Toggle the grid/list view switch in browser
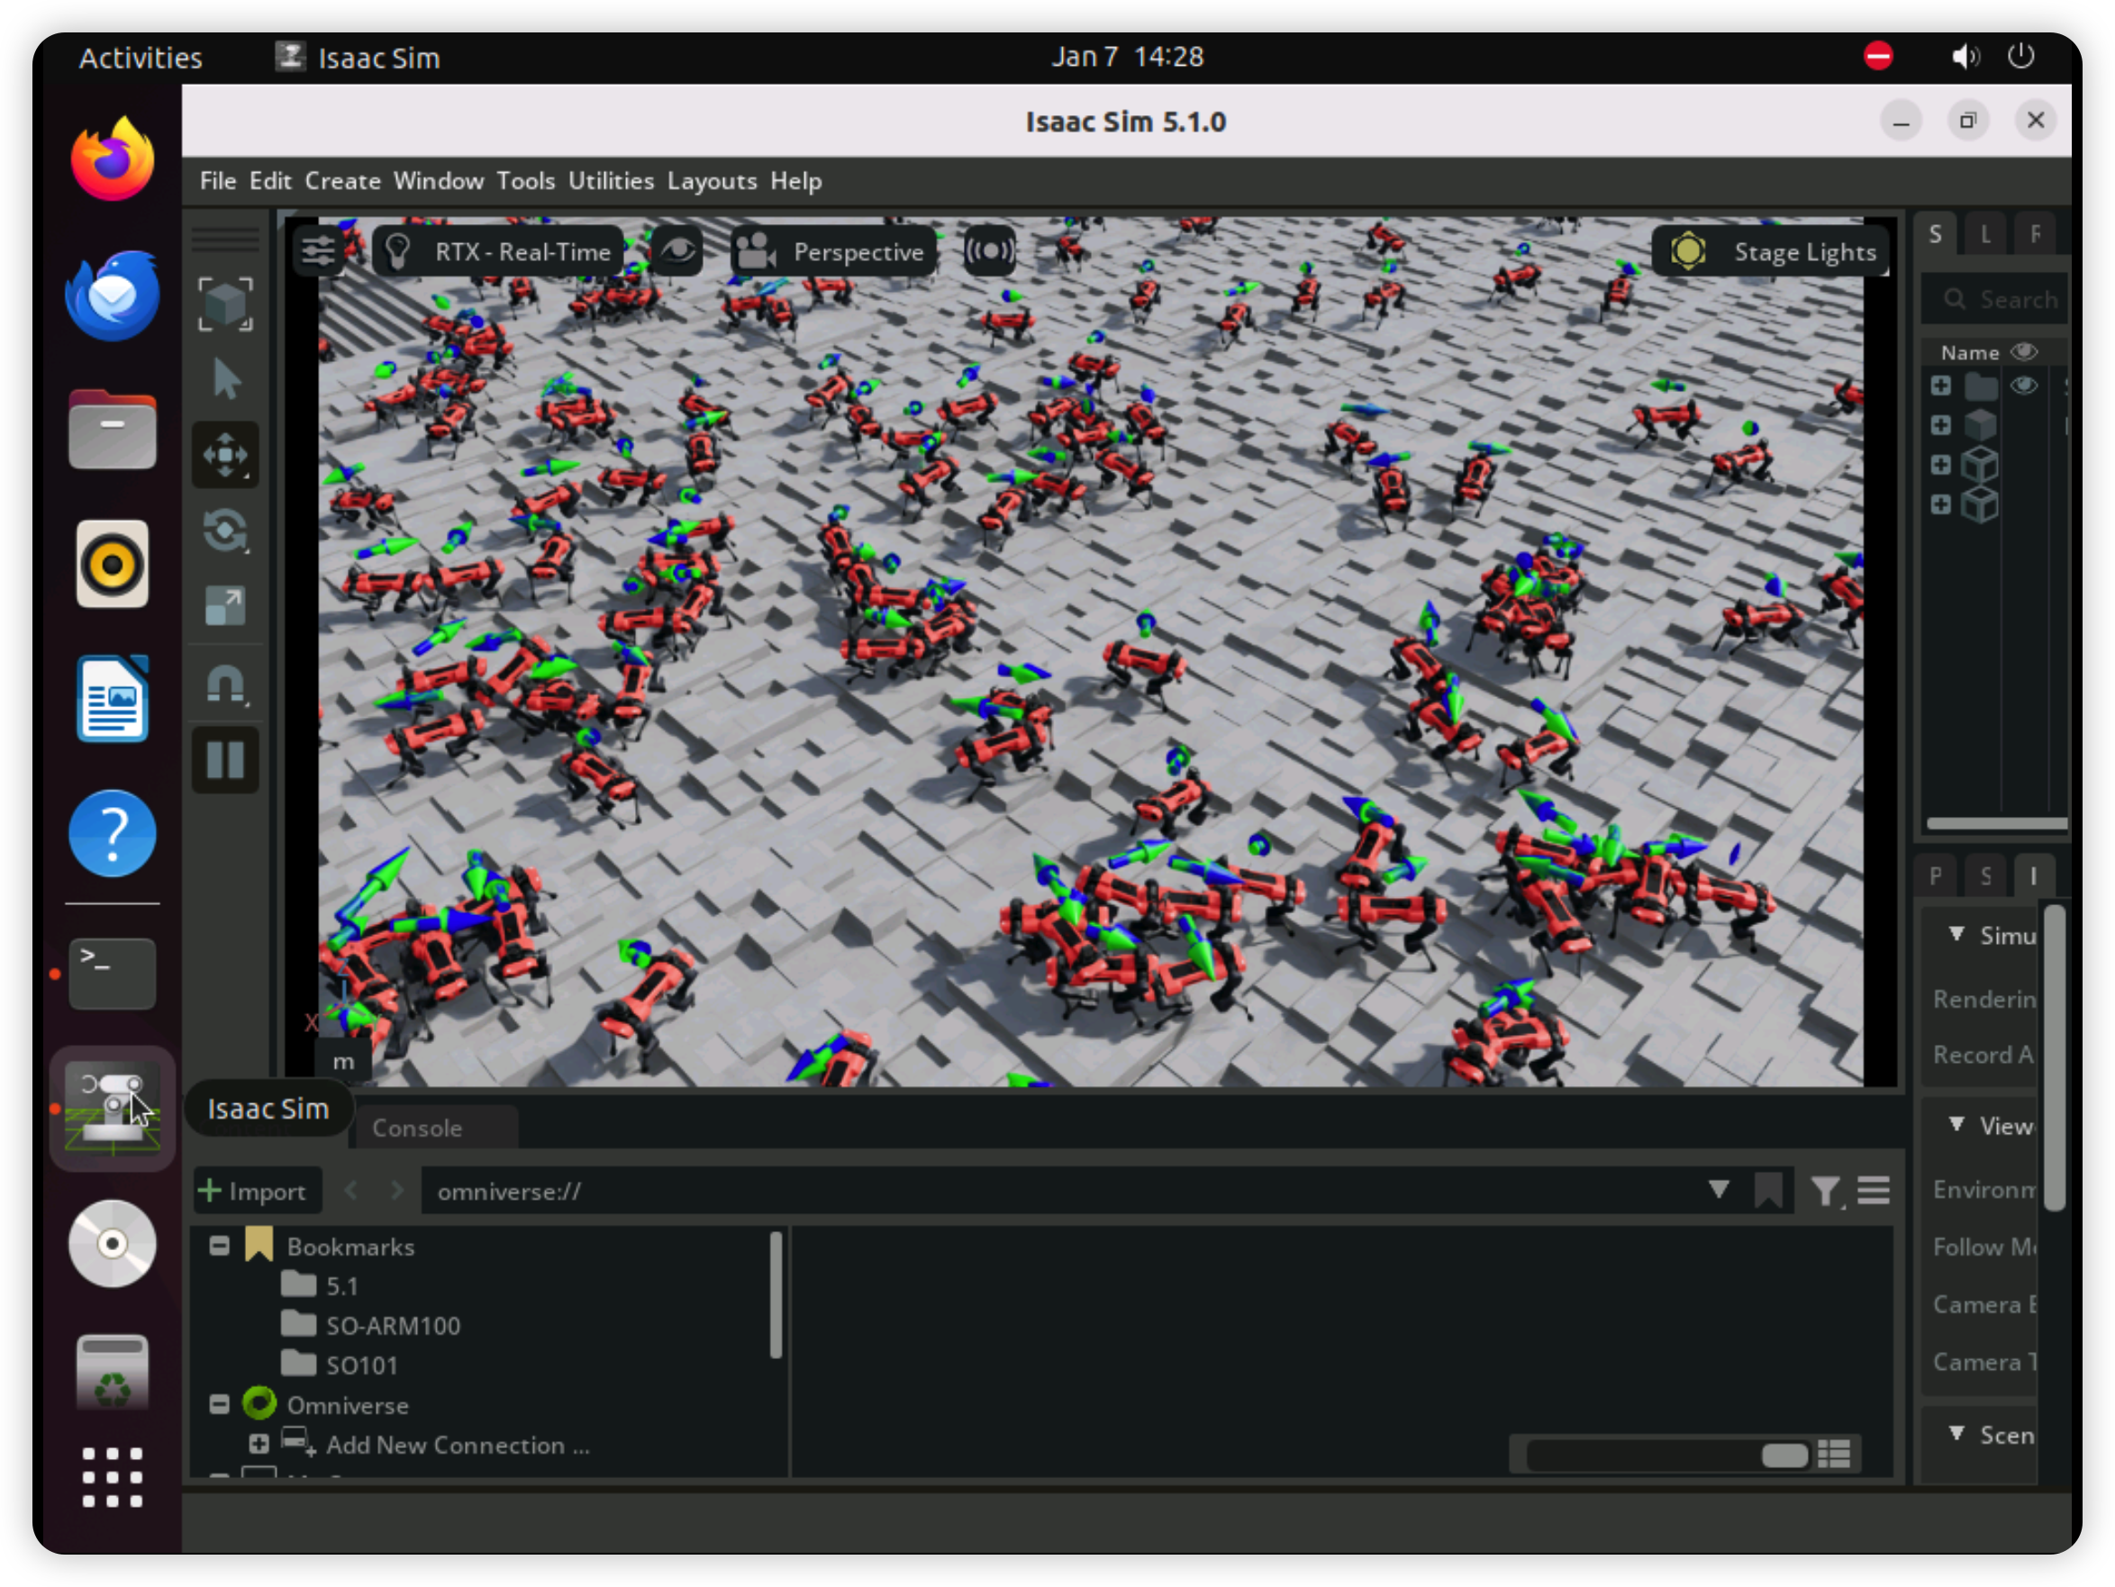 coord(1833,1456)
